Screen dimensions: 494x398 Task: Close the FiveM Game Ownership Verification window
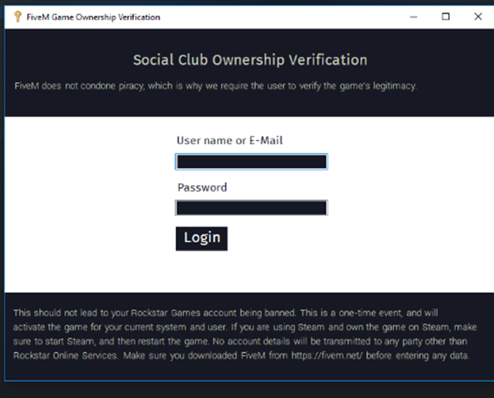[478, 17]
